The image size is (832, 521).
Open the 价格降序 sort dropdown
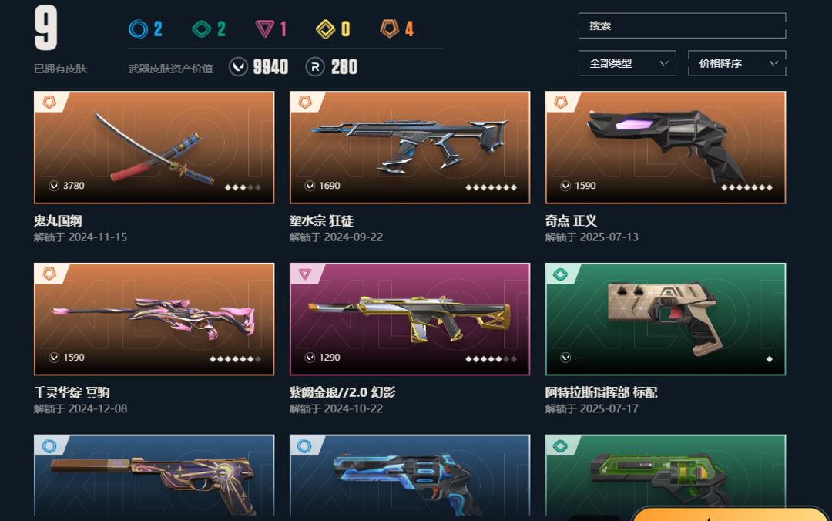737,63
